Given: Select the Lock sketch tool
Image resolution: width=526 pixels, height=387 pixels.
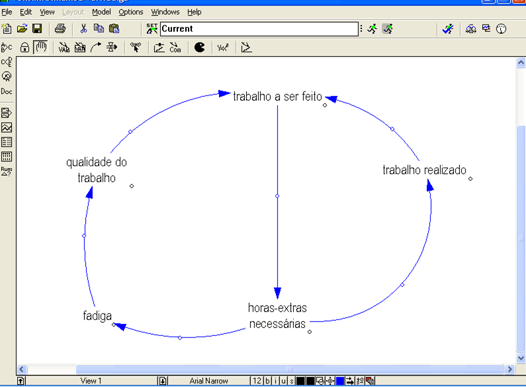Looking at the screenshot, I should [x=25, y=47].
